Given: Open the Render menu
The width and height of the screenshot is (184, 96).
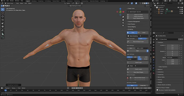Looking at the screenshot, I should 12,1.
